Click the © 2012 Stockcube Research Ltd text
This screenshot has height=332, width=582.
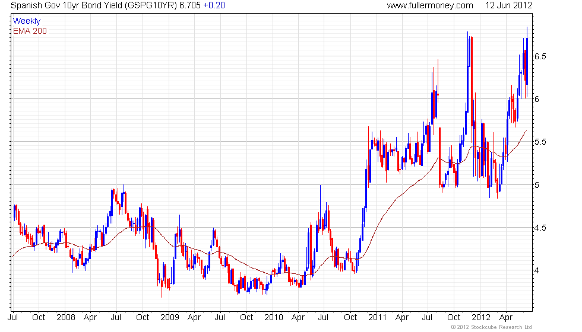point(492,327)
